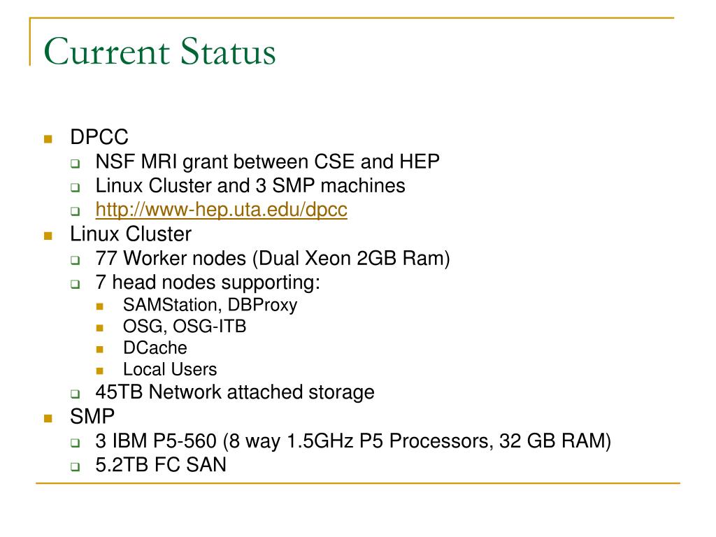This screenshot has height=537, width=716.
Task: Click the 5.2TB FC SAN line
Action: [161, 465]
